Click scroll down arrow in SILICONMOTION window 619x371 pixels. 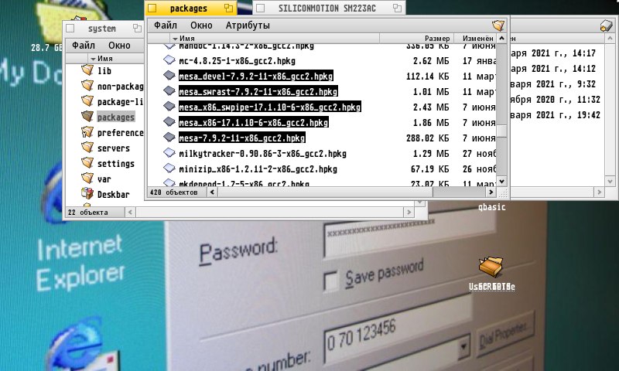tap(610, 182)
